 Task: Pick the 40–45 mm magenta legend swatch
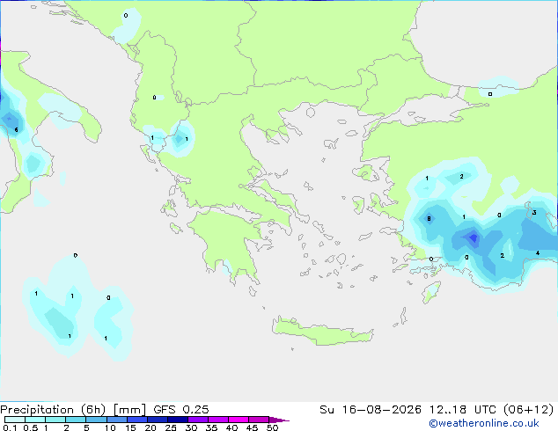pyautogui.click(x=238, y=420)
